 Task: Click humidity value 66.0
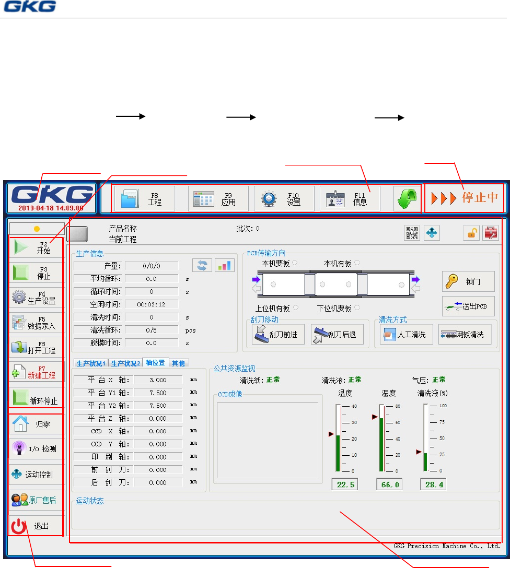390,484
